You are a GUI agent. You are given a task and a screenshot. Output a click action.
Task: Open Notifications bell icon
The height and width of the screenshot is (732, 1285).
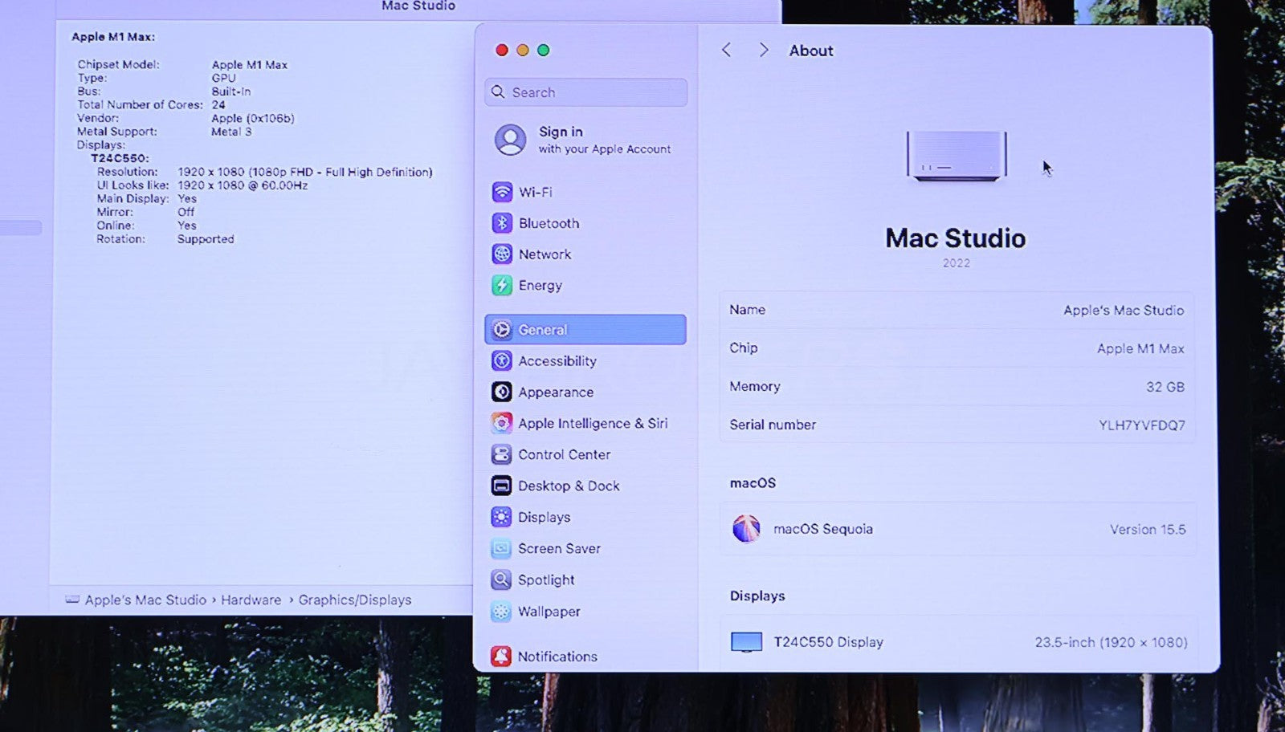tap(502, 656)
